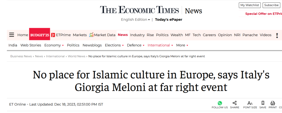Click the Print icon
Viewport: 282px width, 113px height.
coord(273,103)
